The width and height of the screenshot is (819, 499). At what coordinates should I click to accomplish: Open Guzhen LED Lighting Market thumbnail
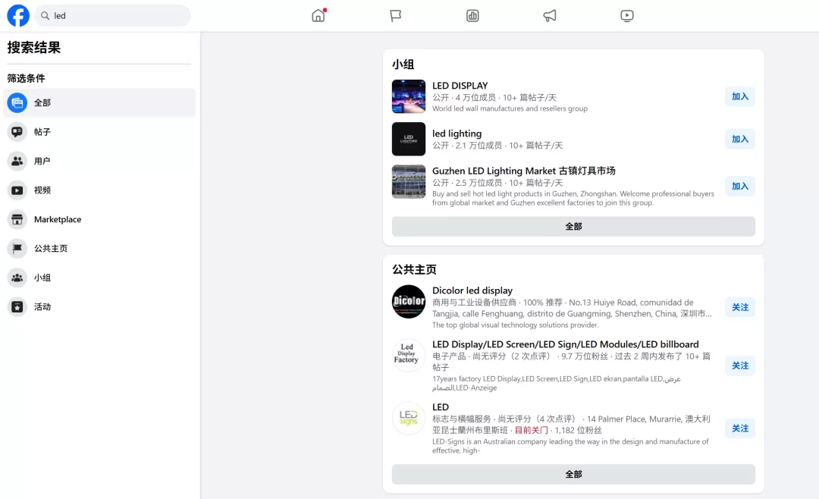point(409,181)
